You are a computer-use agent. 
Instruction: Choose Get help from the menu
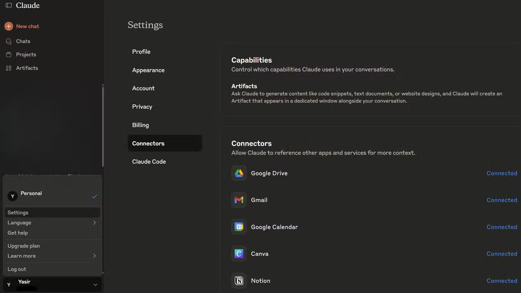17,233
